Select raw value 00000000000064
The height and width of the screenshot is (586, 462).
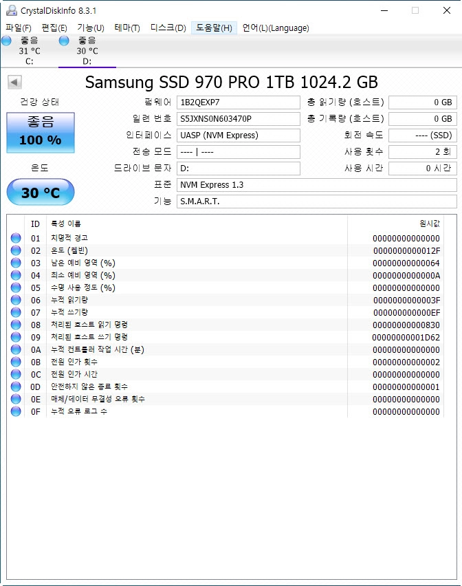tap(406, 263)
